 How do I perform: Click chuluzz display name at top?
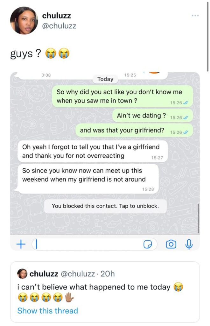57,16
